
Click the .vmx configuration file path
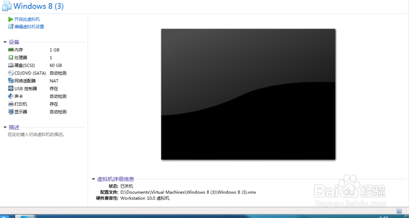click(x=188, y=192)
